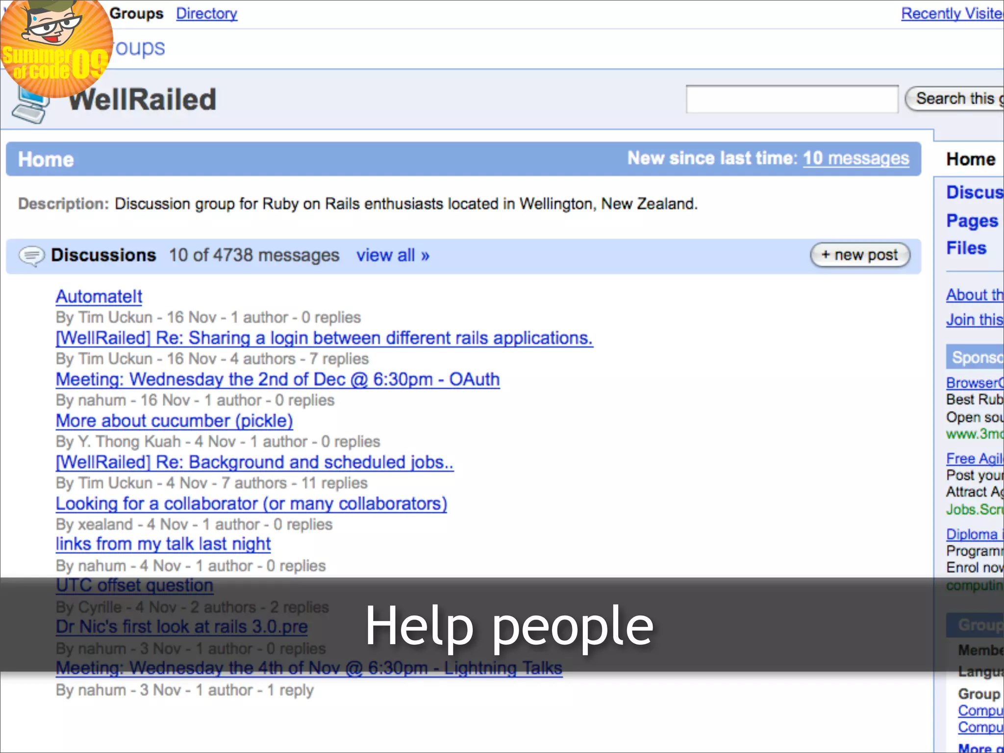Viewport: 1004px width, 753px height.
Task: Click the Search this group button
Action: tap(954, 99)
